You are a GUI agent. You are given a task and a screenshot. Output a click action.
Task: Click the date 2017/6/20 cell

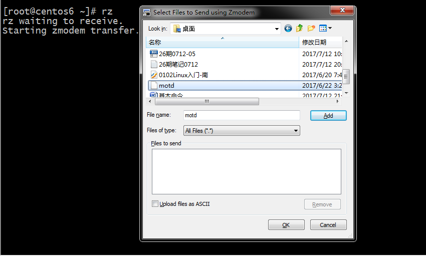point(322,75)
